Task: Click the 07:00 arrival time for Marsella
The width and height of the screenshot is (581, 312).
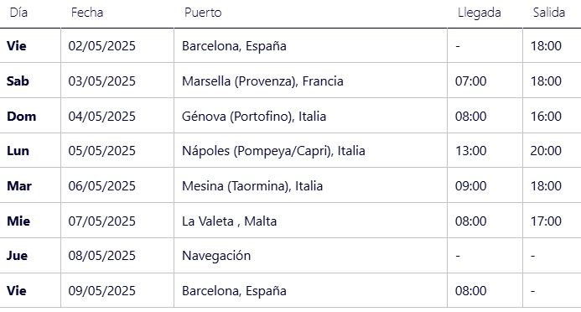Action: (x=470, y=81)
